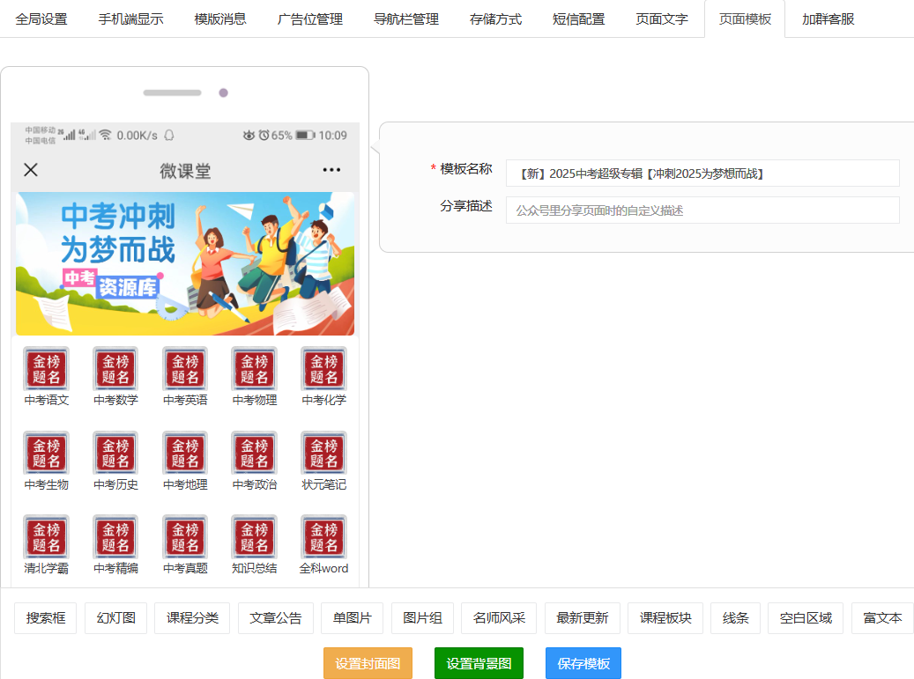The height and width of the screenshot is (679, 914).
Task: Click the 中考地理 category icon
Action: point(185,454)
